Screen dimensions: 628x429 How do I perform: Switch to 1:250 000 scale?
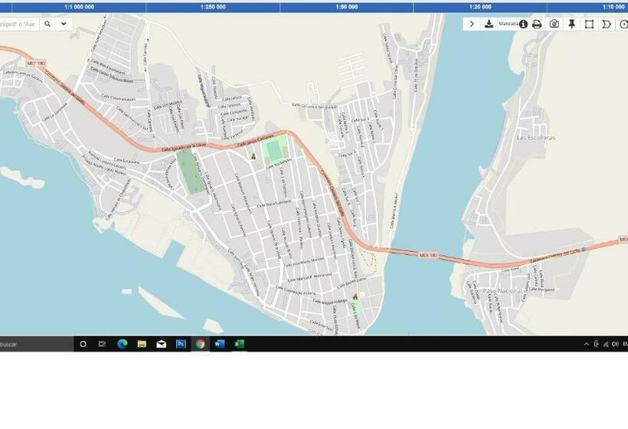213,6
